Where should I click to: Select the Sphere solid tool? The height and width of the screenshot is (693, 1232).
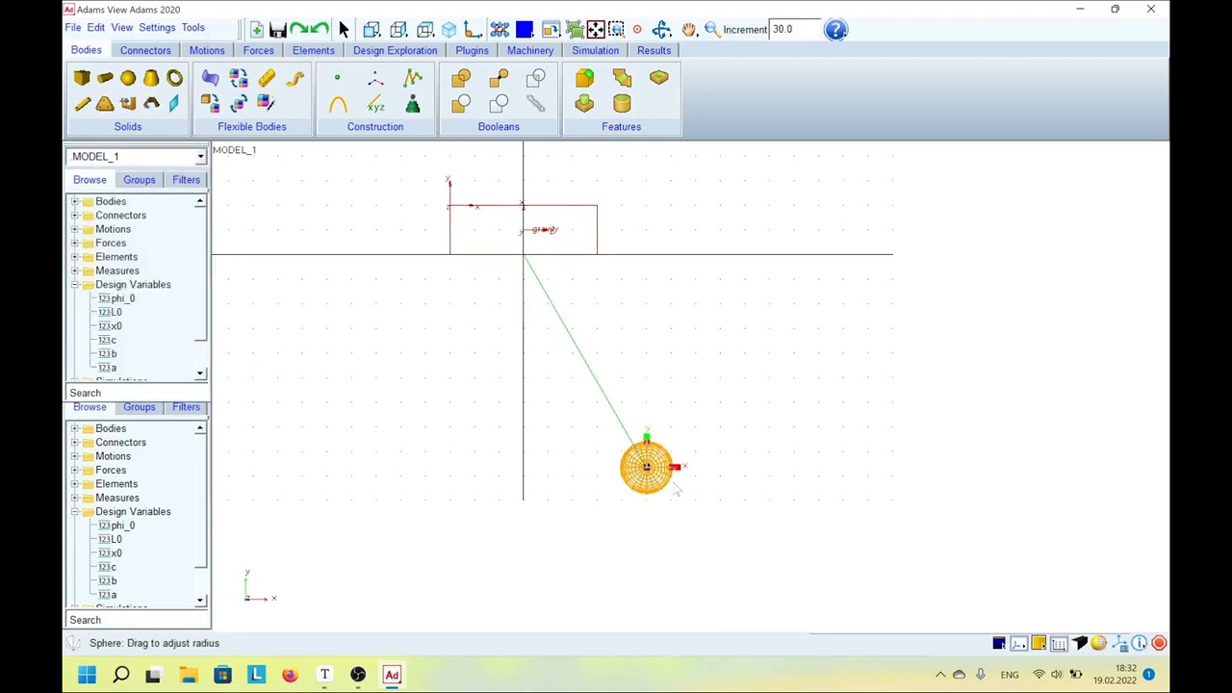[128, 78]
